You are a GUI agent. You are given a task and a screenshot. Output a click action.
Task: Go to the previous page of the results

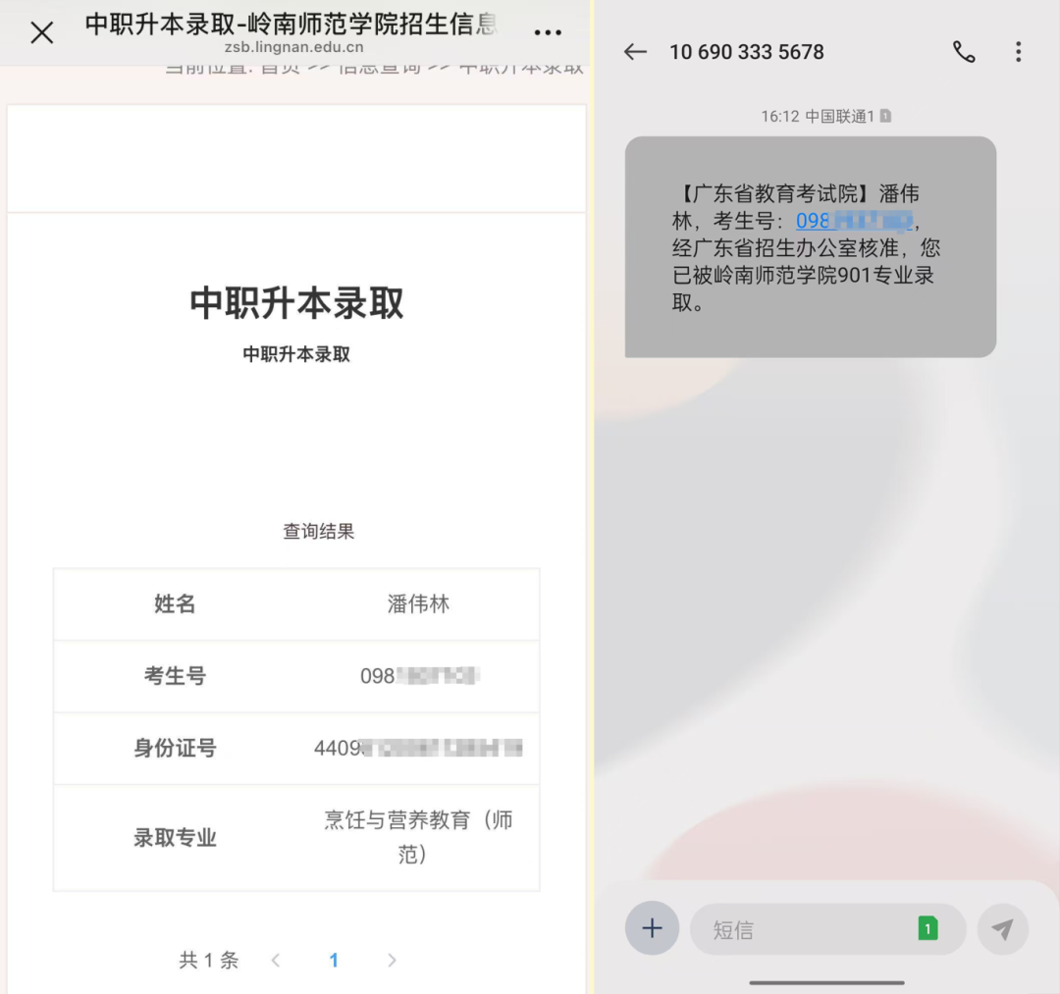[x=275, y=961]
